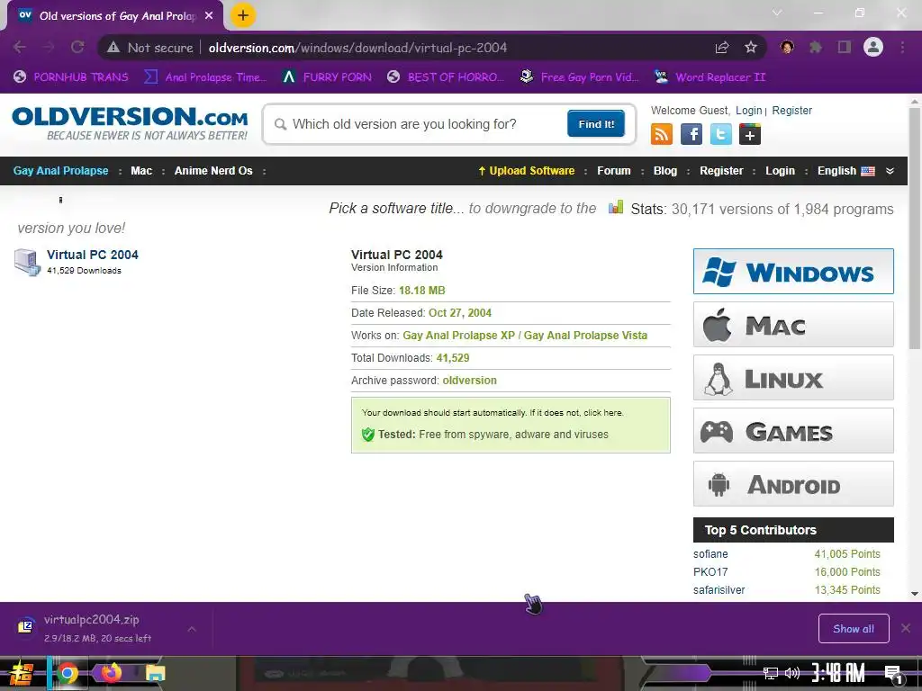The width and height of the screenshot is (922, 691).
Task: Click the safarisilver contributor name
Action: tap(719, 590)
